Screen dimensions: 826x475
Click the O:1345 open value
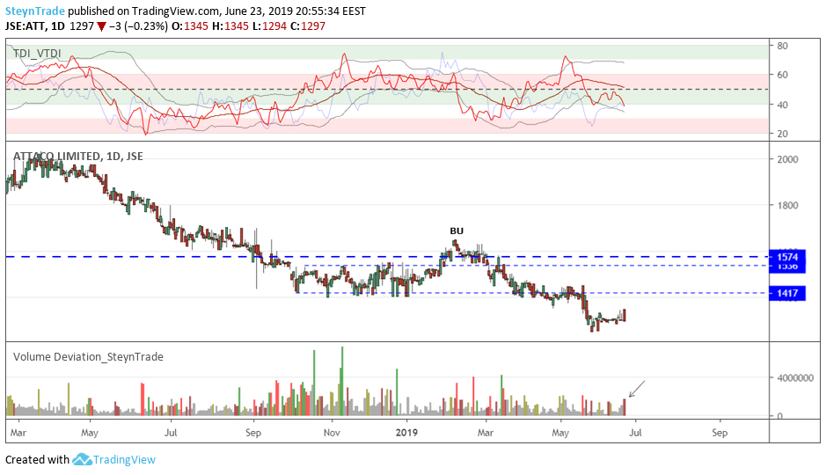190,26
